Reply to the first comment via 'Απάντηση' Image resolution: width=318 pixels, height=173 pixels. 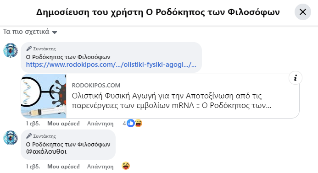tap(100, 124)
